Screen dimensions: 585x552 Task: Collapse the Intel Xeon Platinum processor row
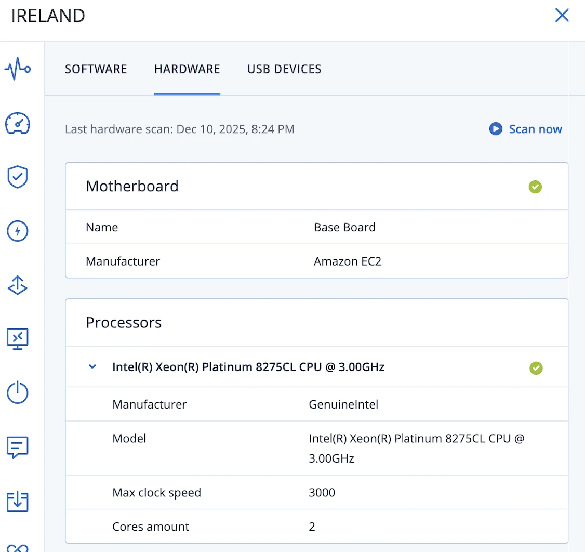92,367
